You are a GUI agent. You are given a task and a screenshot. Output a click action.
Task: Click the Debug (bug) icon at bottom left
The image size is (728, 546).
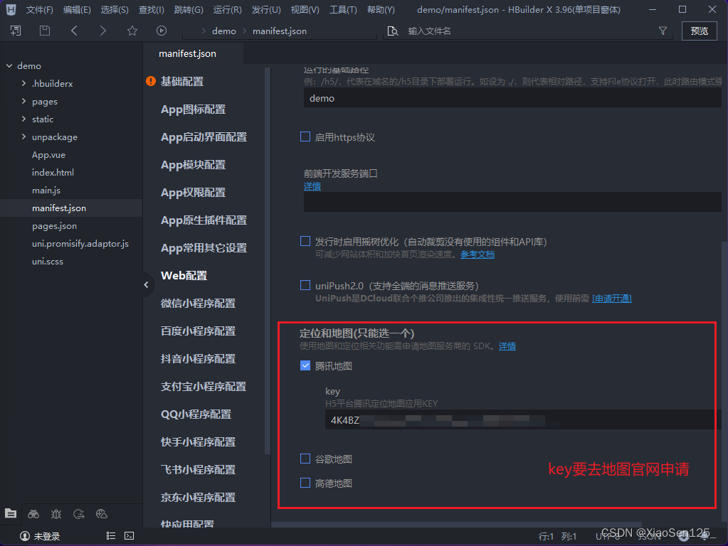tap(56, 514)
